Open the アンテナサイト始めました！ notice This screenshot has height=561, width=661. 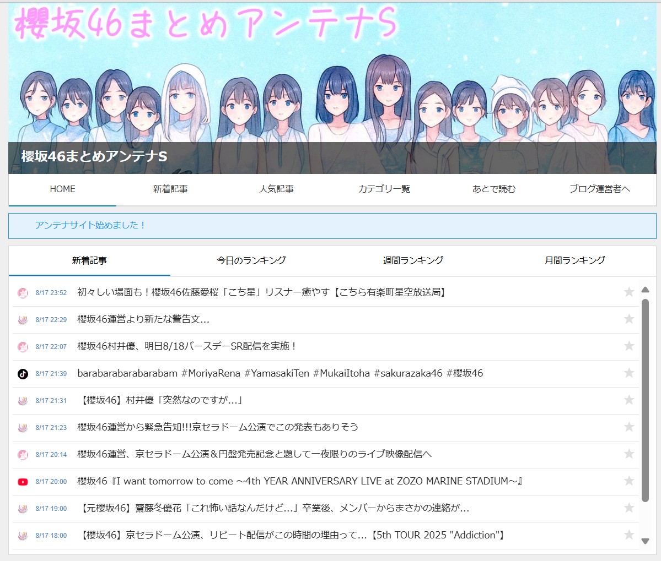click(90, 225)
